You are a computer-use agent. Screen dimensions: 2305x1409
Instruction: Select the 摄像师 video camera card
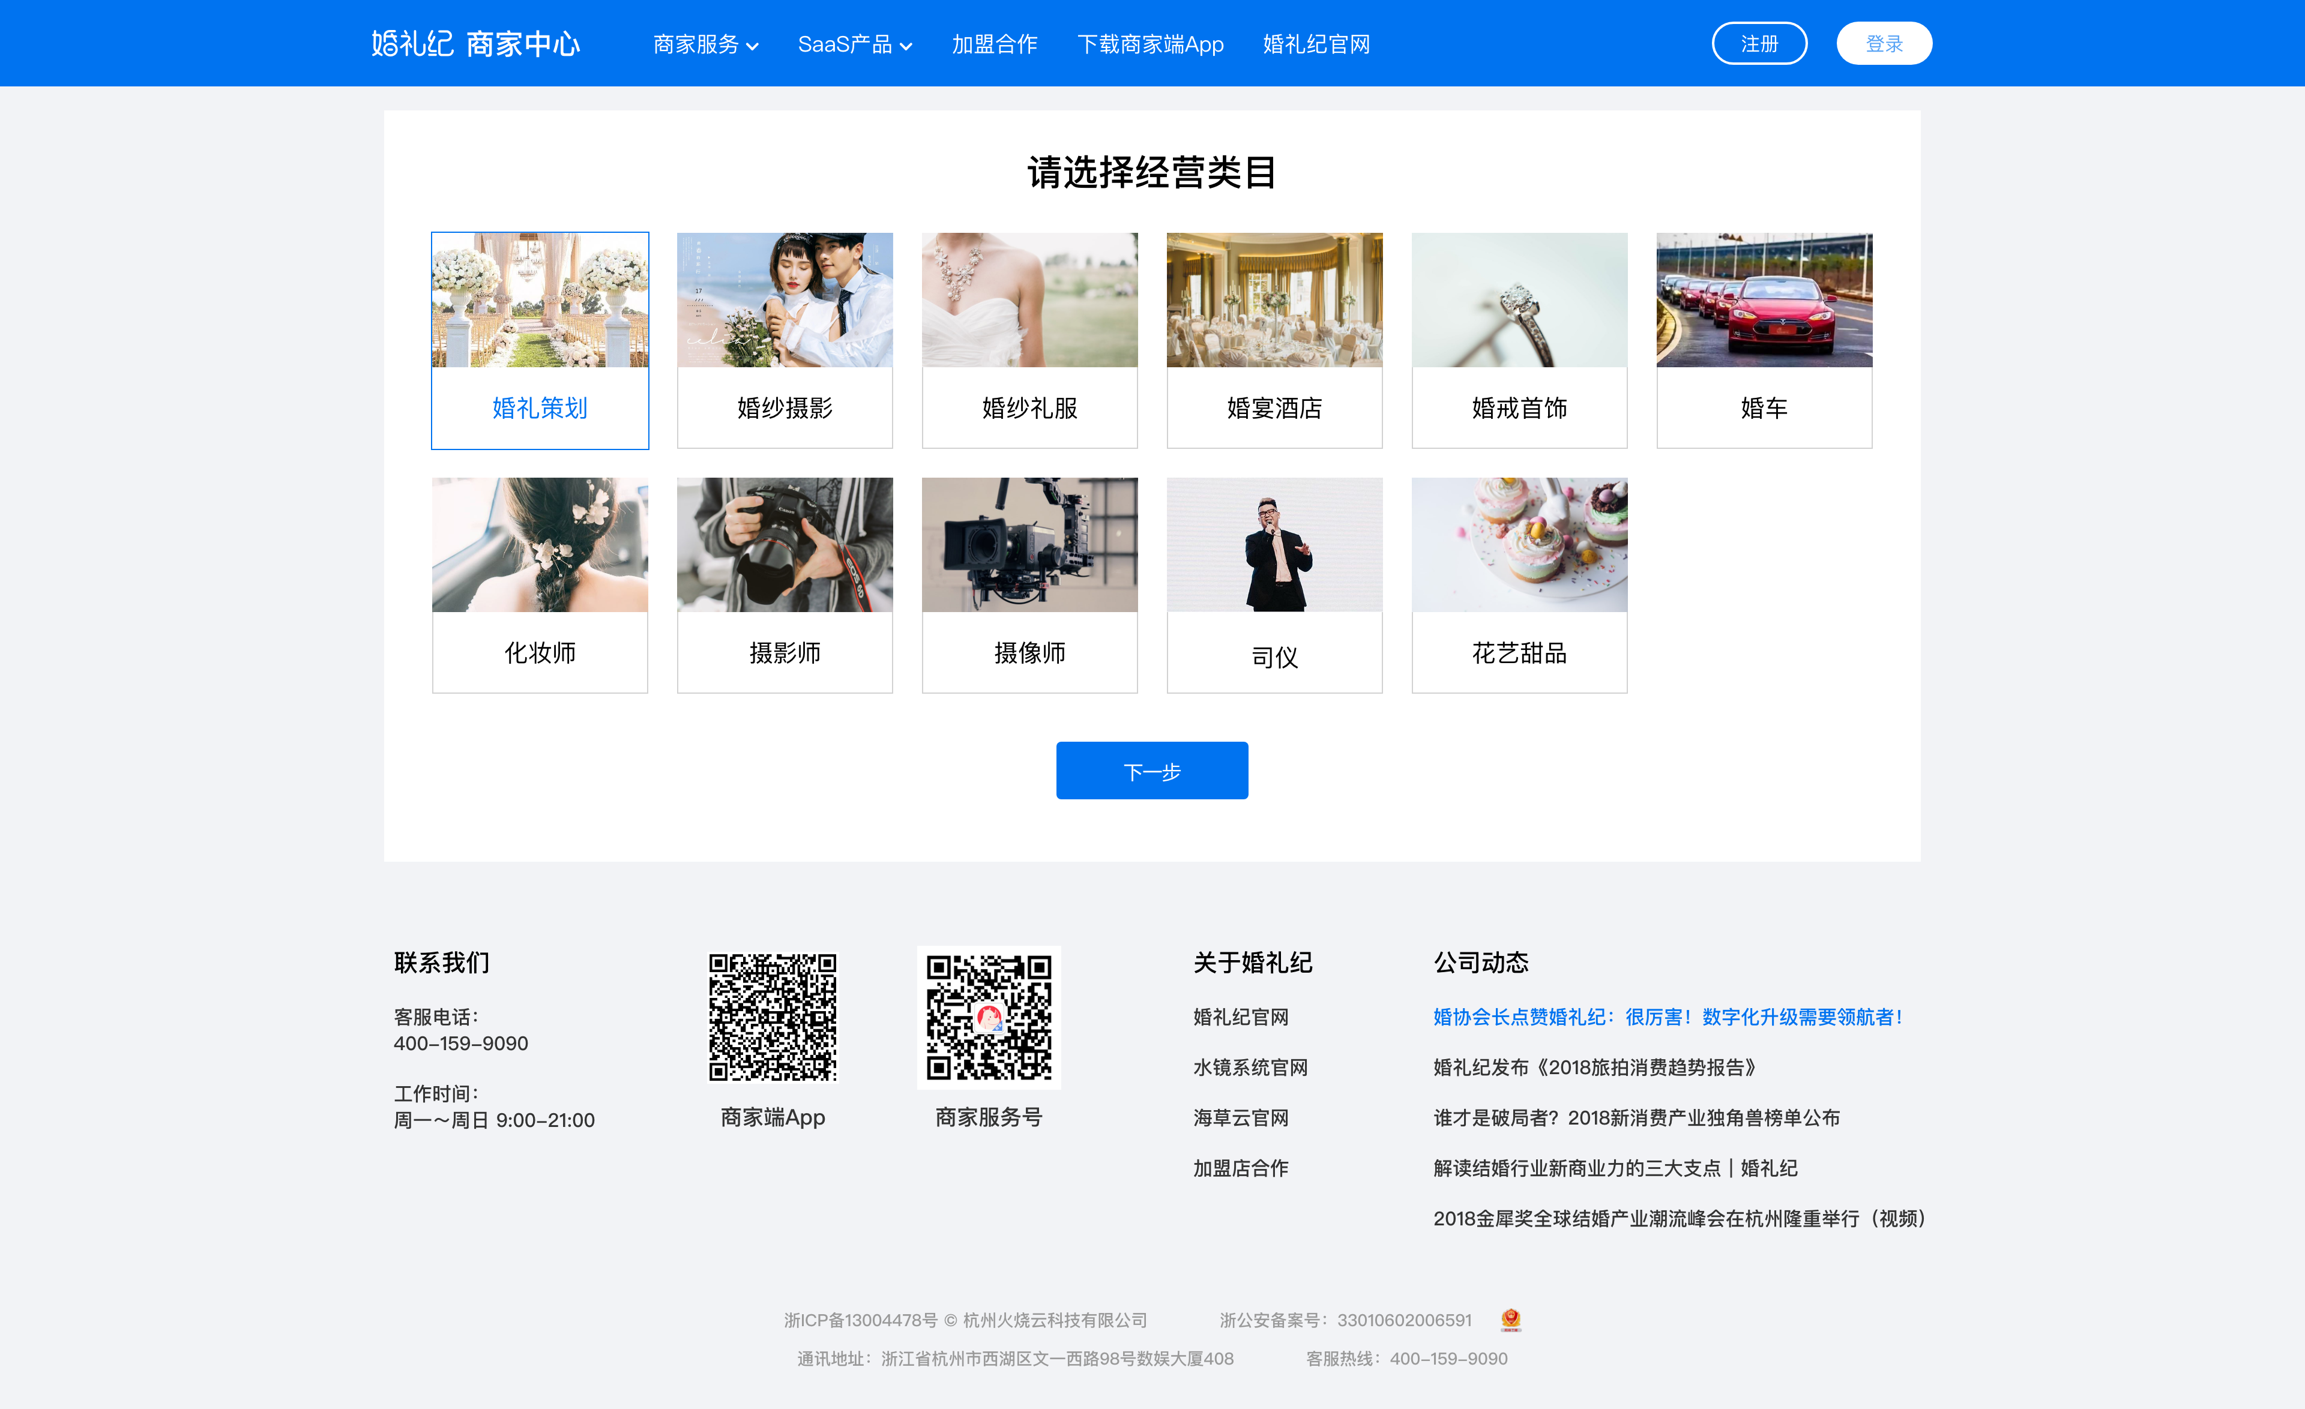click(x=1029, y=585)
